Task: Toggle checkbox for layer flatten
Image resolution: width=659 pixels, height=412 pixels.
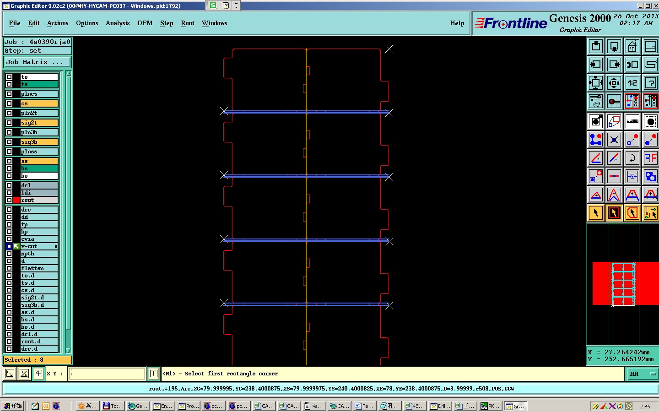Action: point(9,268)
